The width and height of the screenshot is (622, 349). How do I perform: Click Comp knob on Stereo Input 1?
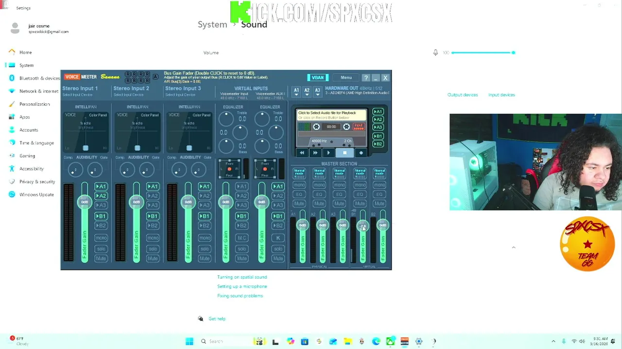point(75,170)
